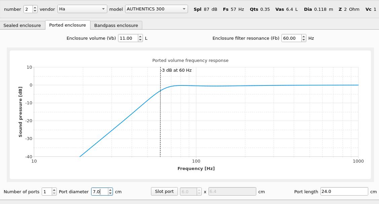Screen dimensions: 379x204
Task: Select the Ported enclosure tab
Action: click(x=68, y=25)
